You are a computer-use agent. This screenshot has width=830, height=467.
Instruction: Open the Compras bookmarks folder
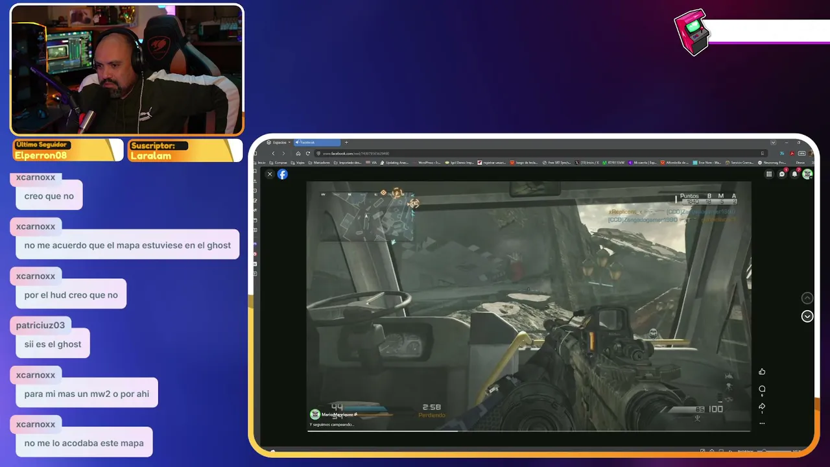(279, 163)
